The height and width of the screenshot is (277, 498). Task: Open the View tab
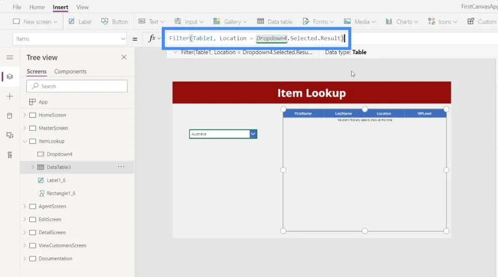[82, 7]
